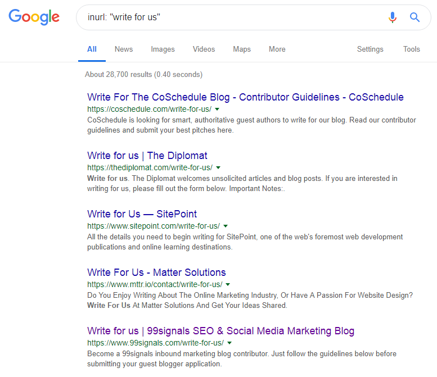Screen dimensions: 437x377
Task: Click the thediplomat.com/write-for-us URL
Action: 150,167
